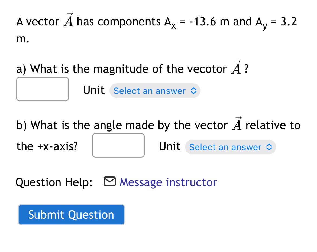Focus the empty answer field in part b)
This screenshot has height=252, width=317.
tap(118, 145)
